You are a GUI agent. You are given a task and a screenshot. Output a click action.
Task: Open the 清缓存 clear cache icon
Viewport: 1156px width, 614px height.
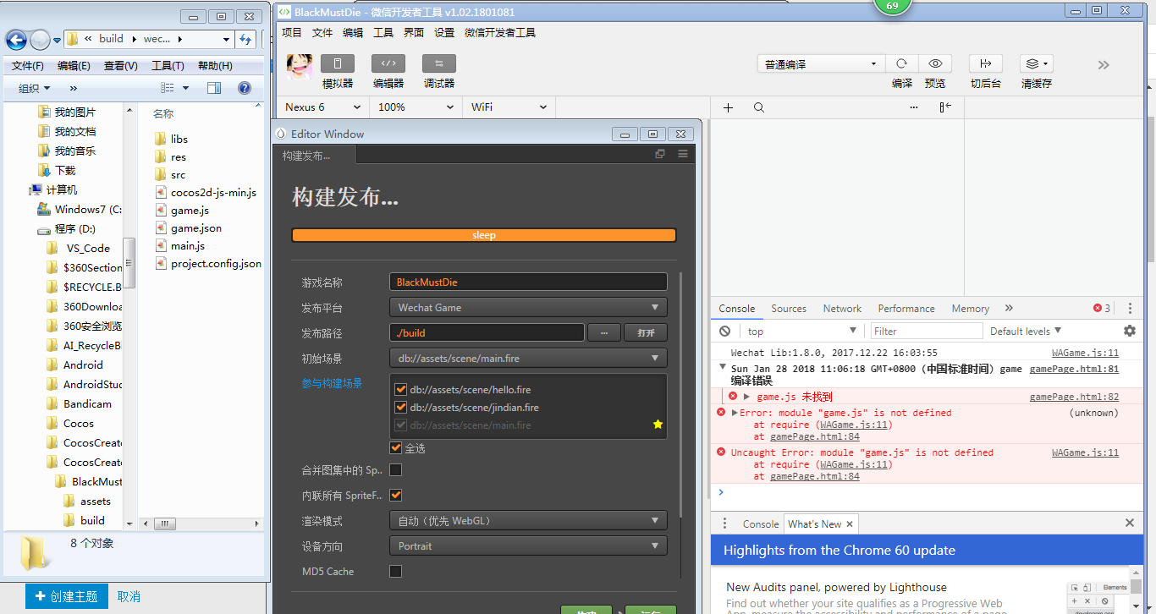tap(1036, 64)
